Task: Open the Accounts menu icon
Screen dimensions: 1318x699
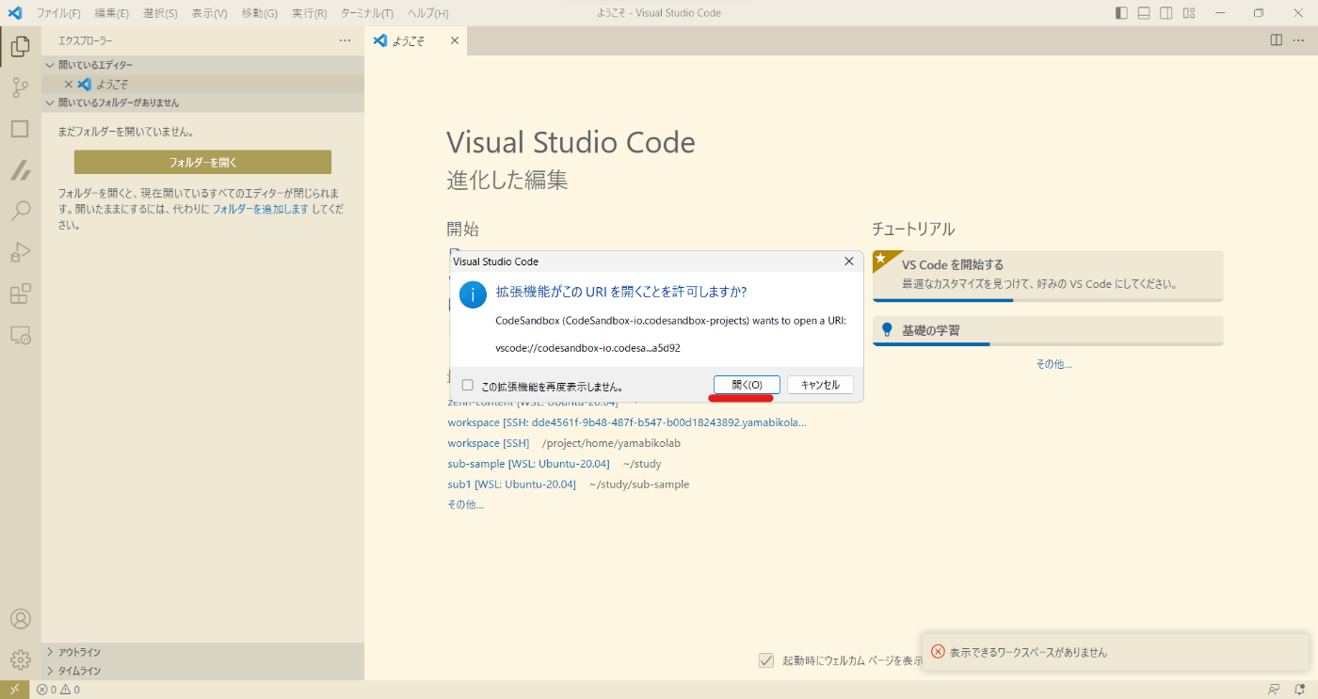Action: (20, 619)
